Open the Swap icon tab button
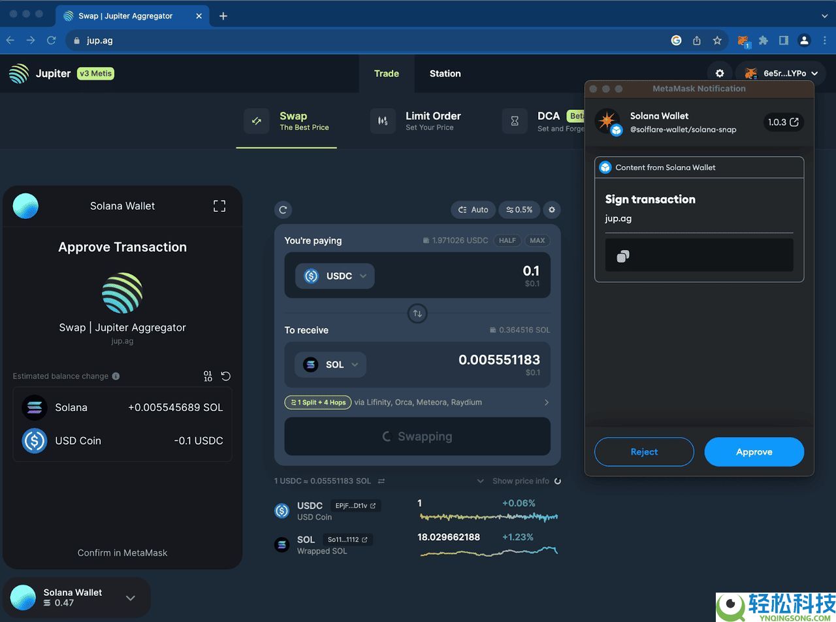Image resolution: width=836 pixels, height=622 pixels. tap(257, 121)
